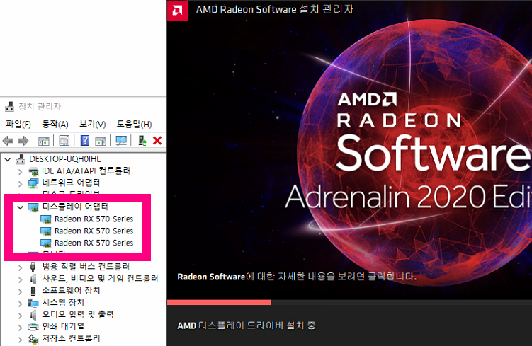This screenshot has width=532, height=346.
Task: Open the 보기(V) menu
Action: [x=92, y=125]
